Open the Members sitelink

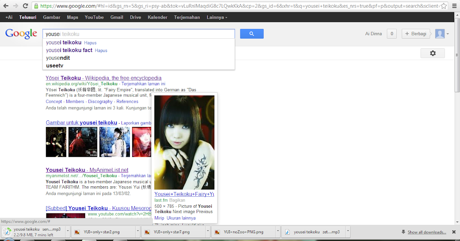click(75, 101)
